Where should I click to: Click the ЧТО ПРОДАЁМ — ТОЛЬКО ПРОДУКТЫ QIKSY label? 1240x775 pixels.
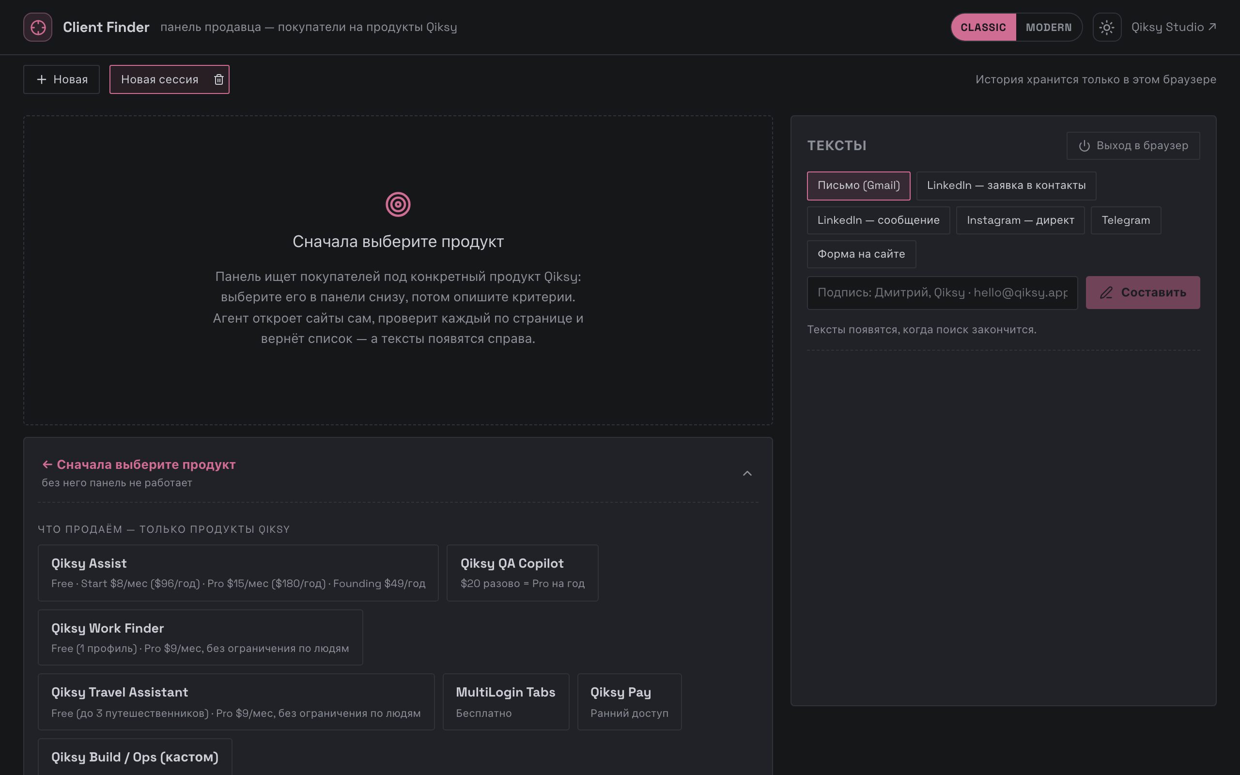click(164, 529)
